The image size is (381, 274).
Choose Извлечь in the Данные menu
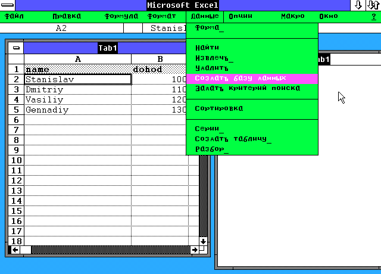tap(252, 58)
